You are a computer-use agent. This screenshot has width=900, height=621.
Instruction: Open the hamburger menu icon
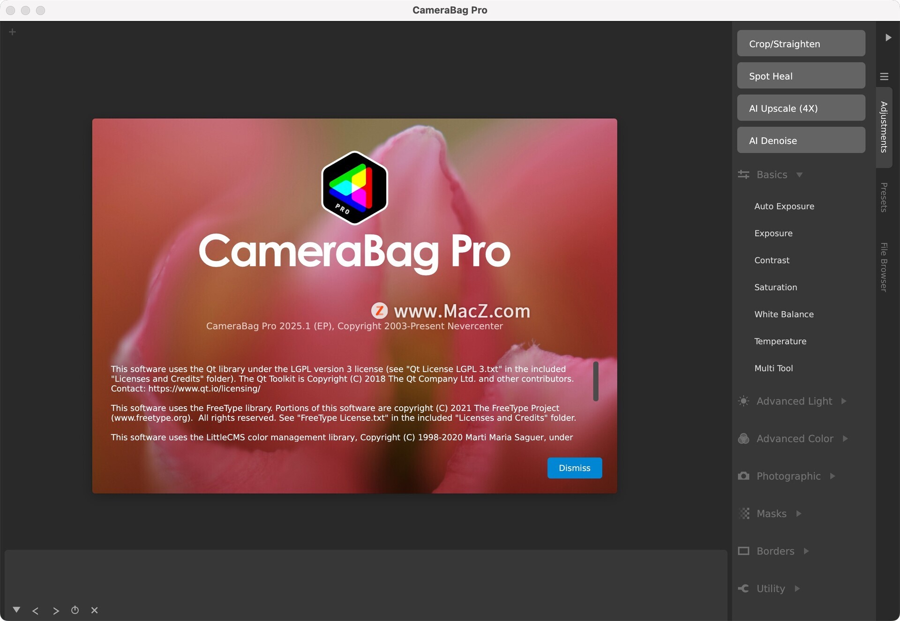pos(884,76)
